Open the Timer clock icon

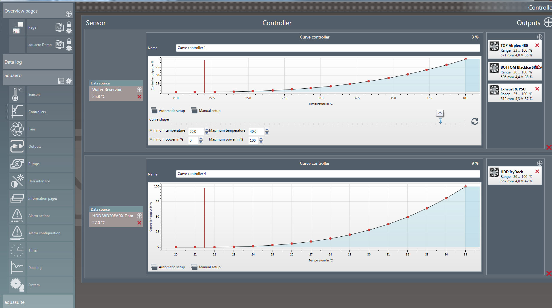pos(17,250)
